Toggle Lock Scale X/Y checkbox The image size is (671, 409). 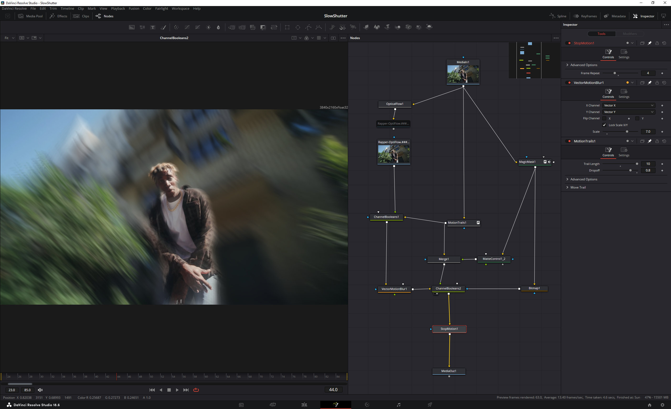[604, 125]
